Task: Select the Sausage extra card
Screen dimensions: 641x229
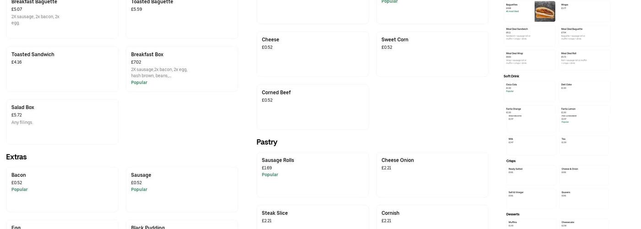Action: coord(182,189)
